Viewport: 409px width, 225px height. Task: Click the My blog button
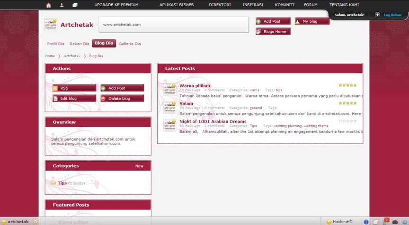(x=312, y=21)
